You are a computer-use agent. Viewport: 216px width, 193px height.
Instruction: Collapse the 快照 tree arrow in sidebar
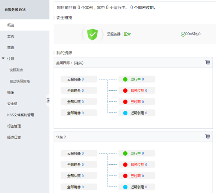click(3, 58)
